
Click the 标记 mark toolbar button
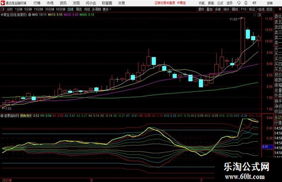click(252, 9)
